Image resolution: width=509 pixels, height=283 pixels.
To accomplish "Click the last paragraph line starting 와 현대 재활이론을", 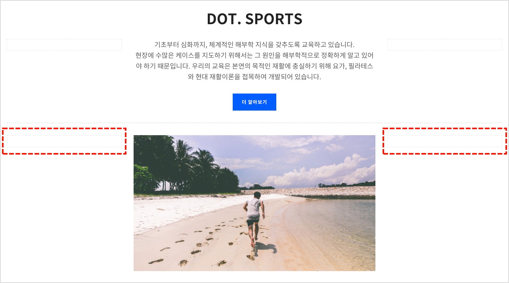I will click(x=254, y=77).
